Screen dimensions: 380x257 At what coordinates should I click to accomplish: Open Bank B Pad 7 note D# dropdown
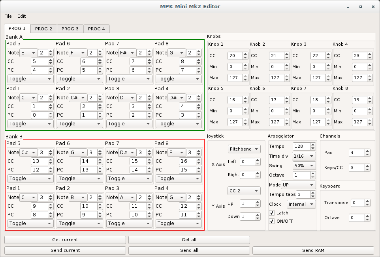[127, 153]
